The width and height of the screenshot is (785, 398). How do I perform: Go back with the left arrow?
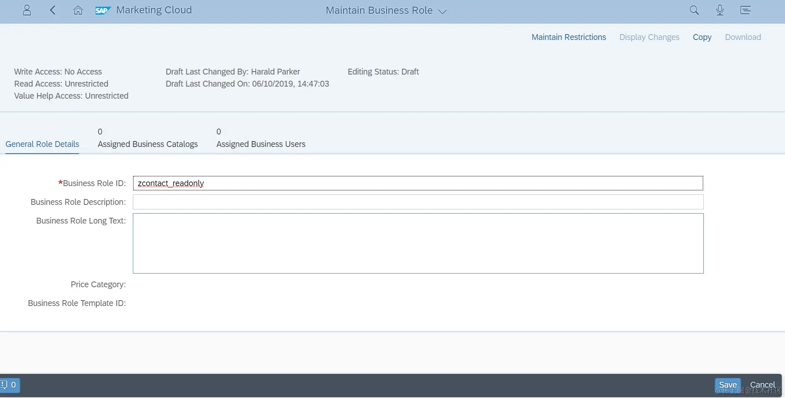[x=52, y=10]
